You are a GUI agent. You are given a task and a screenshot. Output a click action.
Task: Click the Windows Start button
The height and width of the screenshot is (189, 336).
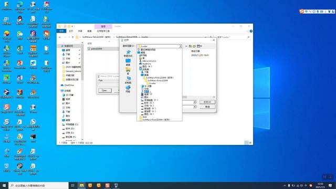coord(4,185)
